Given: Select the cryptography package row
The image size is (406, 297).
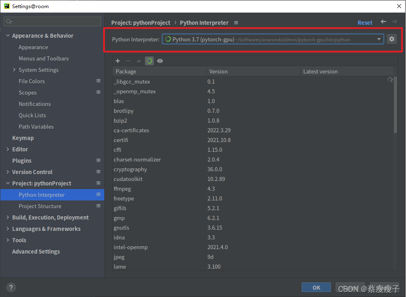Looking at the screenshot, I should 253,169.
